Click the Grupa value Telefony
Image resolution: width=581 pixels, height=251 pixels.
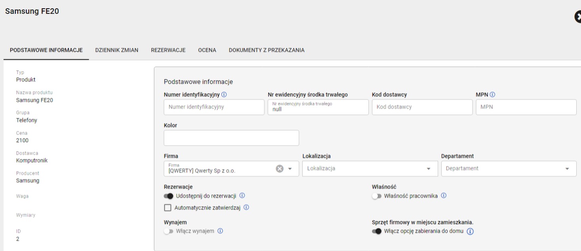pos(27,120)
